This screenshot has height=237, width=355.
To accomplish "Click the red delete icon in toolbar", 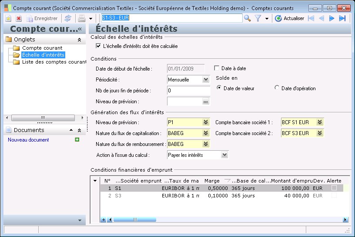I will pos(19,18).
